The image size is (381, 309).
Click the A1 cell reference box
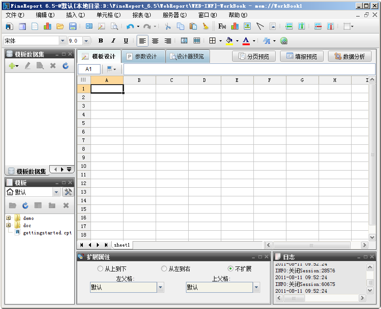click(89, 69)
